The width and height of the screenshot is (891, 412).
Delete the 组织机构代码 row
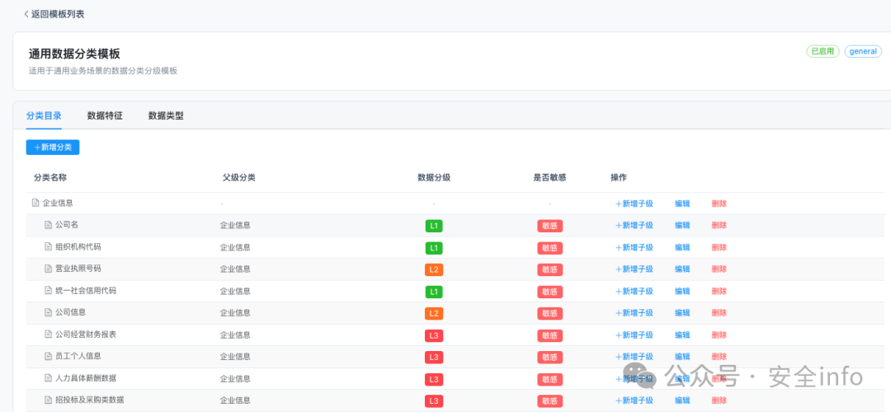click(x=719, y=247)
